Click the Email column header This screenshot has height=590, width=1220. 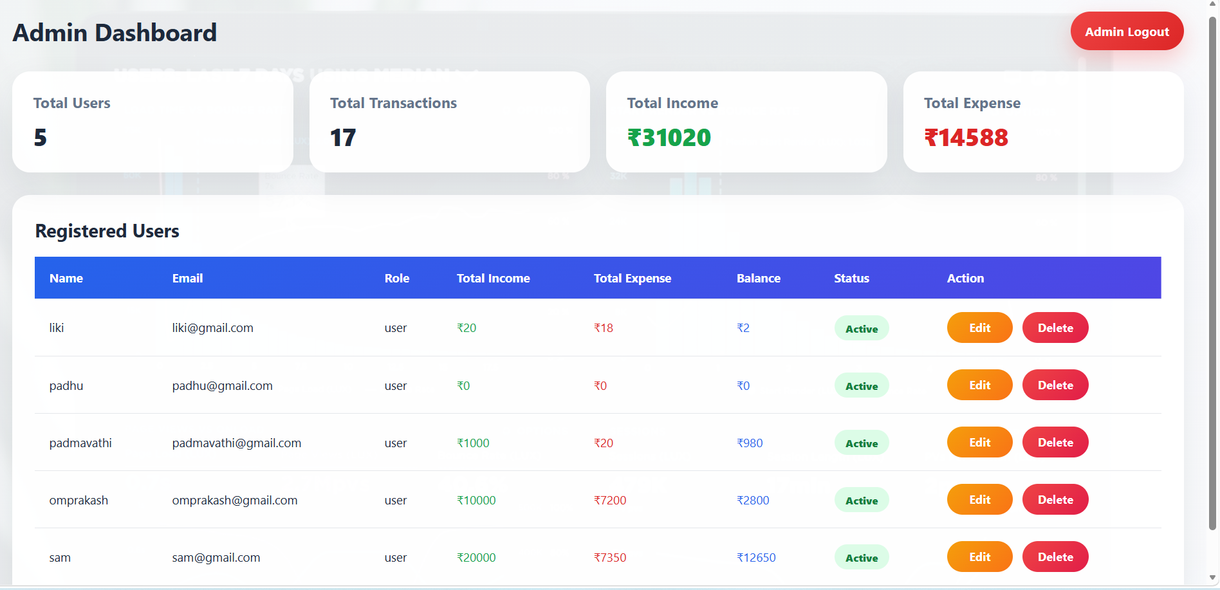coord(187,278)
